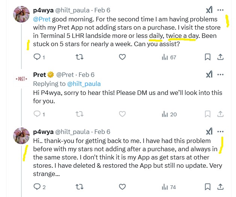Bookmark the first p4wya tweet

[x=207, y=57]
